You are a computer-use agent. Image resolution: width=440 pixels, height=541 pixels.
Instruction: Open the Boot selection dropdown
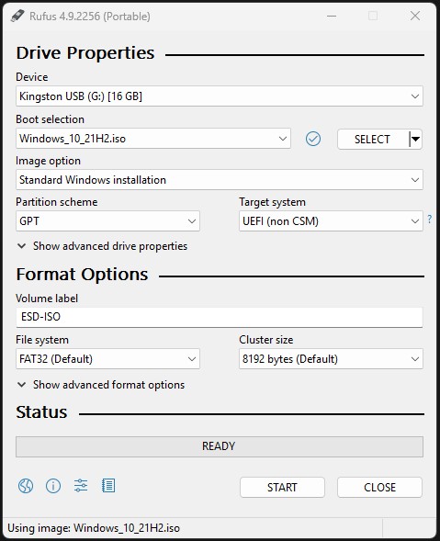tap(153, 139)
